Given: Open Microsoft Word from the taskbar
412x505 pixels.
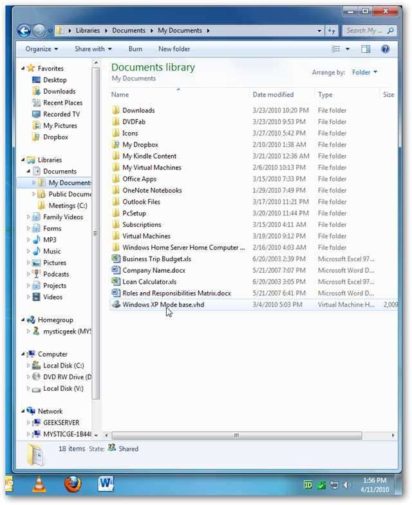Looking at the screenshot, I should (x=106, y=483).
